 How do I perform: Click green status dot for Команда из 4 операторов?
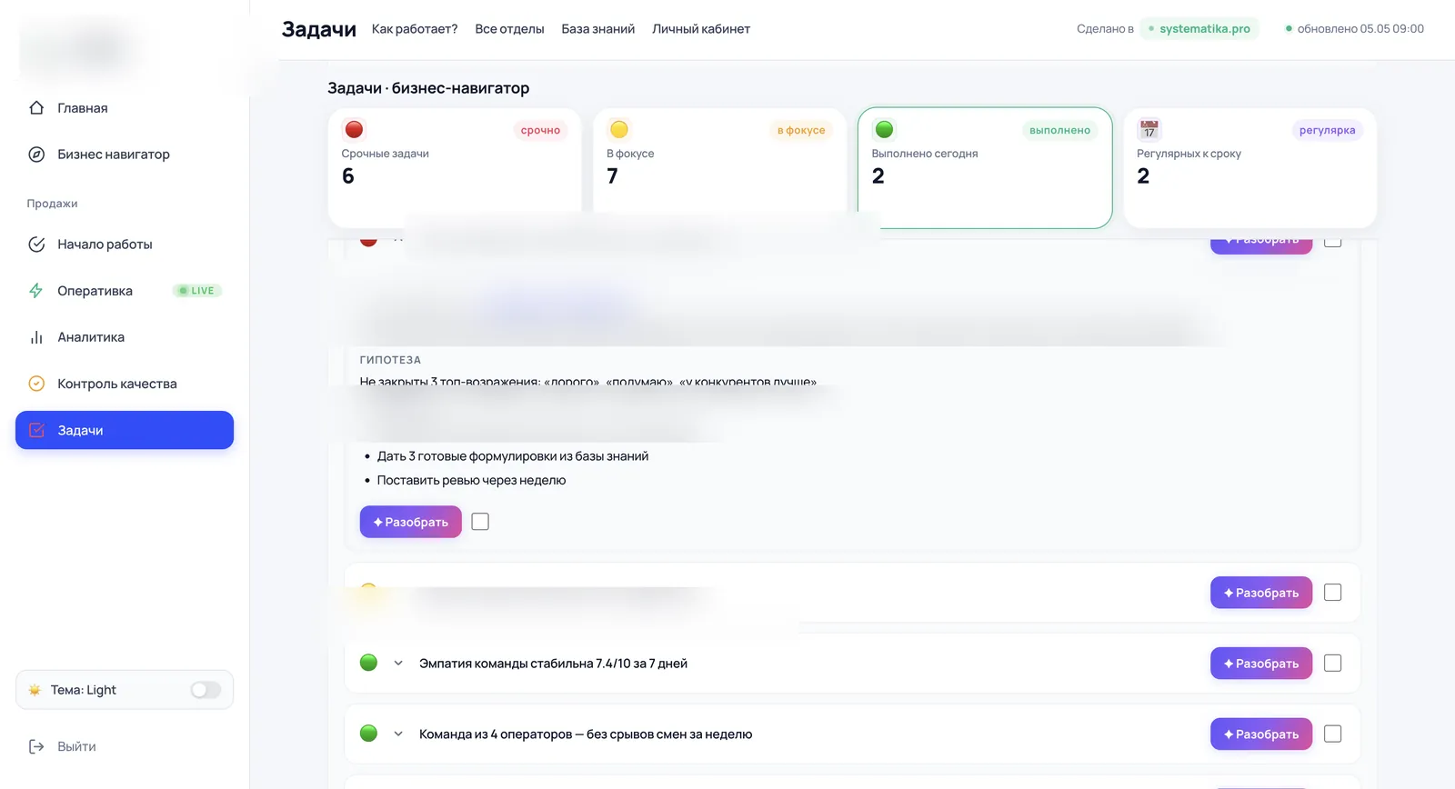[x=368, y=734]
